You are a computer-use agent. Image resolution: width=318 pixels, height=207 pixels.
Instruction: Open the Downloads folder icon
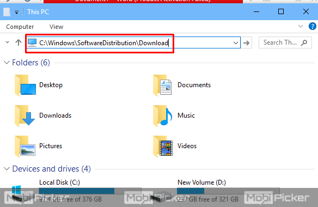click(x=25, y=115)
